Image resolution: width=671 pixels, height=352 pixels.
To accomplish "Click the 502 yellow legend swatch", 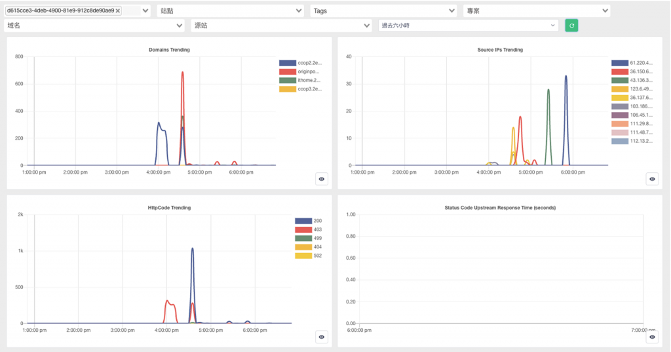I will click(303, 256).
